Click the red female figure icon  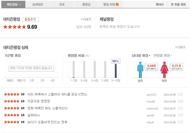point(164,70)
